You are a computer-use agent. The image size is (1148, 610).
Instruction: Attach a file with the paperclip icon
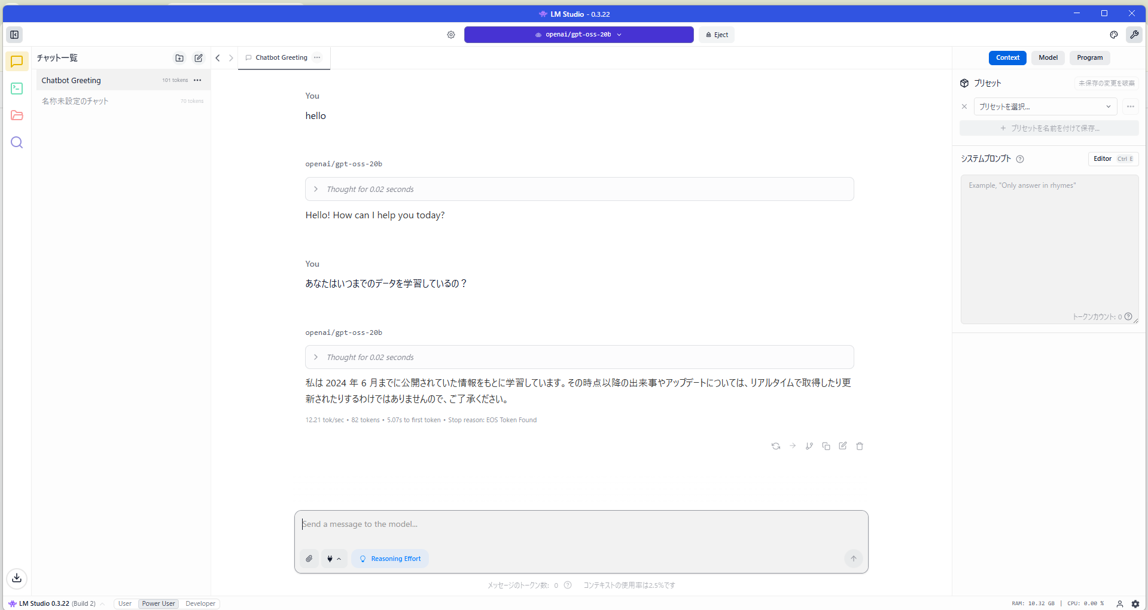(x=309, y=558)
